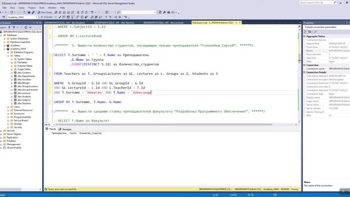
Task: Click the New Query toolbar button
Action: pos(45,12)
